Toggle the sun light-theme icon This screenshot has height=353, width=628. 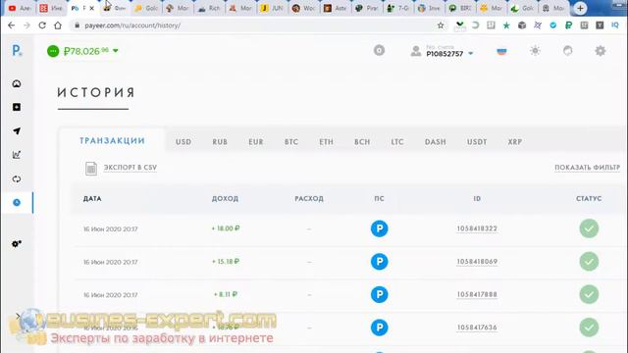pos(535,51)
